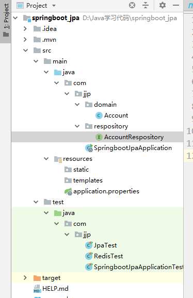193x298 pixels.
Task: Collapse the test folder
Action: tap(36, 202)
